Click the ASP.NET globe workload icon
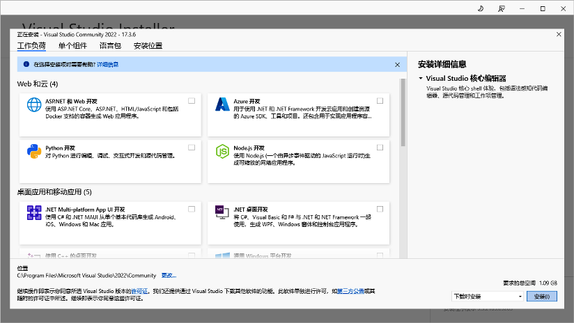 (34, 104)
